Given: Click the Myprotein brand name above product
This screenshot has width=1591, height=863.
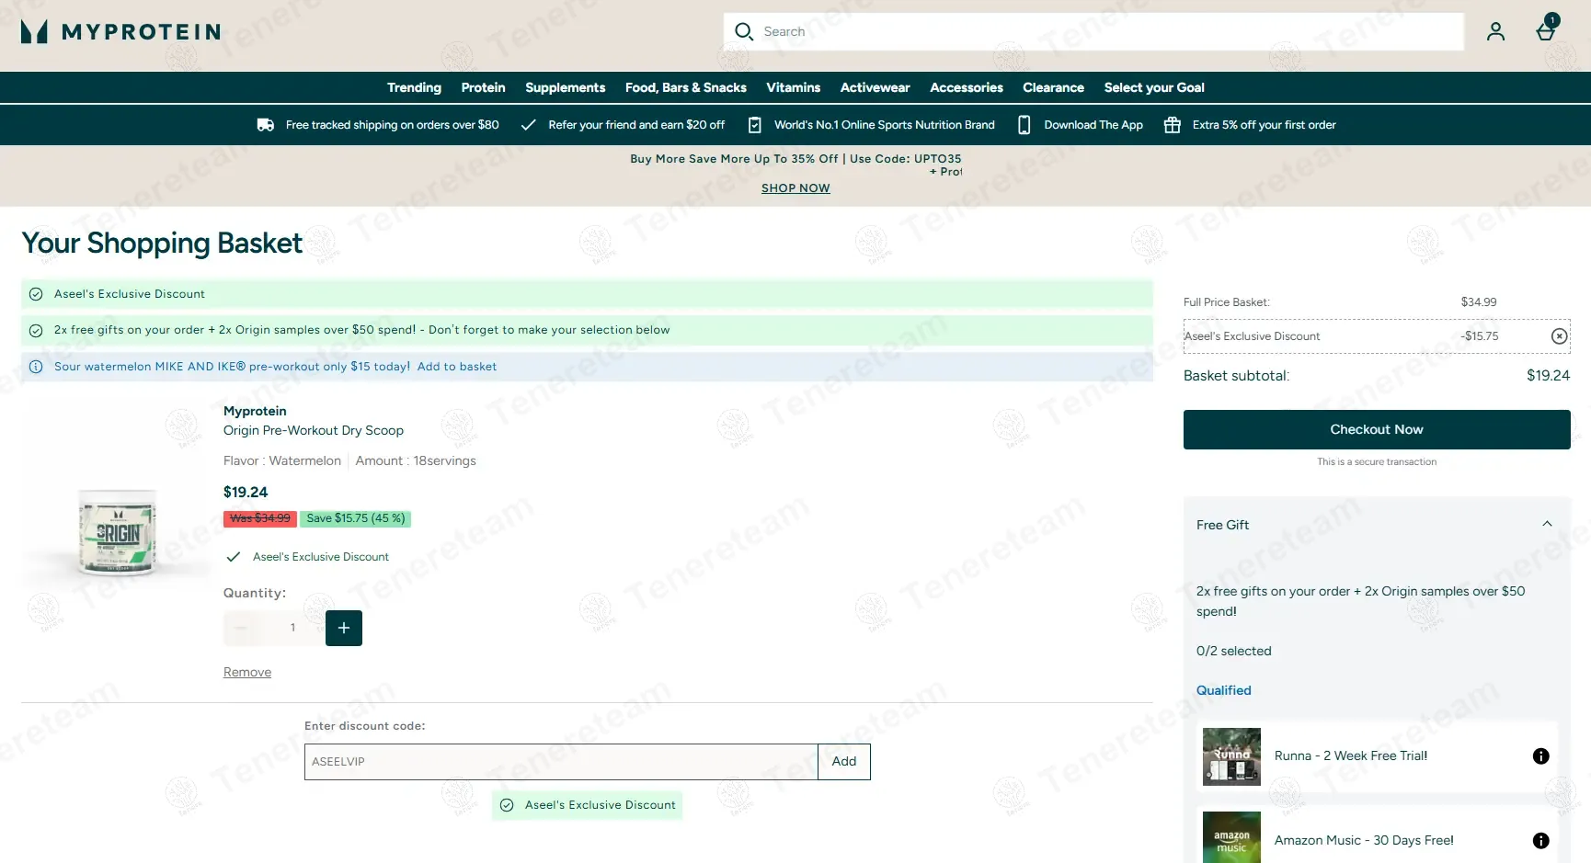Looking at the screenshot, I should (255, 412).
